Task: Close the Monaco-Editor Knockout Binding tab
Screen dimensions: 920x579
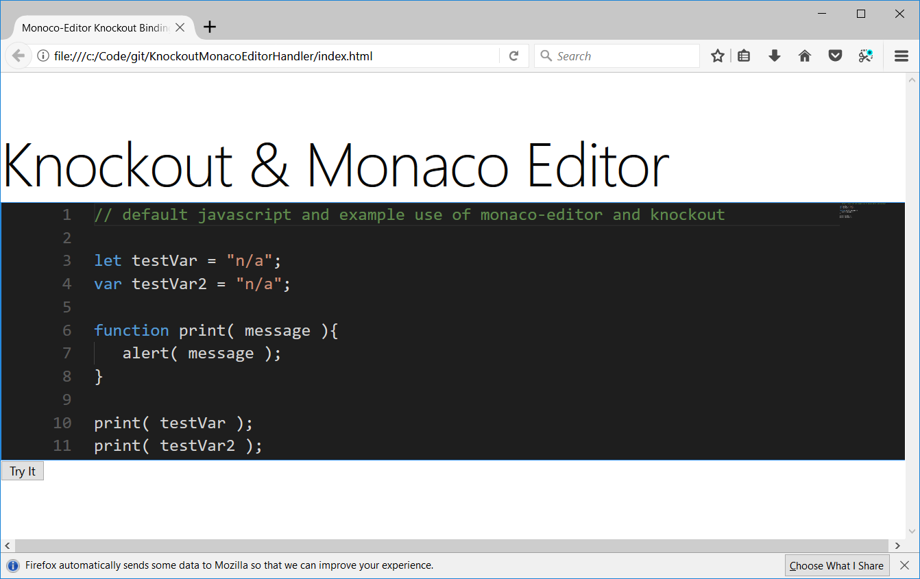Action: click(180, 27)
